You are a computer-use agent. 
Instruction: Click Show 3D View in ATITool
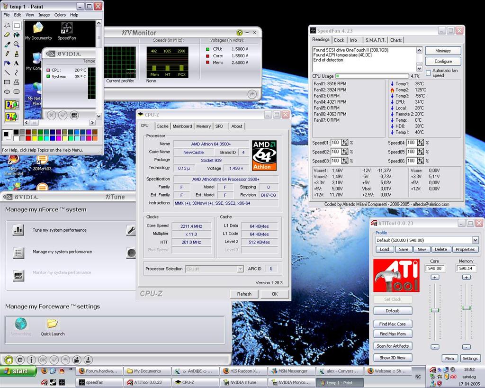393,358
